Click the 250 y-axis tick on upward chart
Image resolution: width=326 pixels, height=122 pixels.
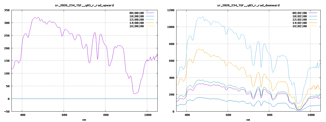coord(7,36)
